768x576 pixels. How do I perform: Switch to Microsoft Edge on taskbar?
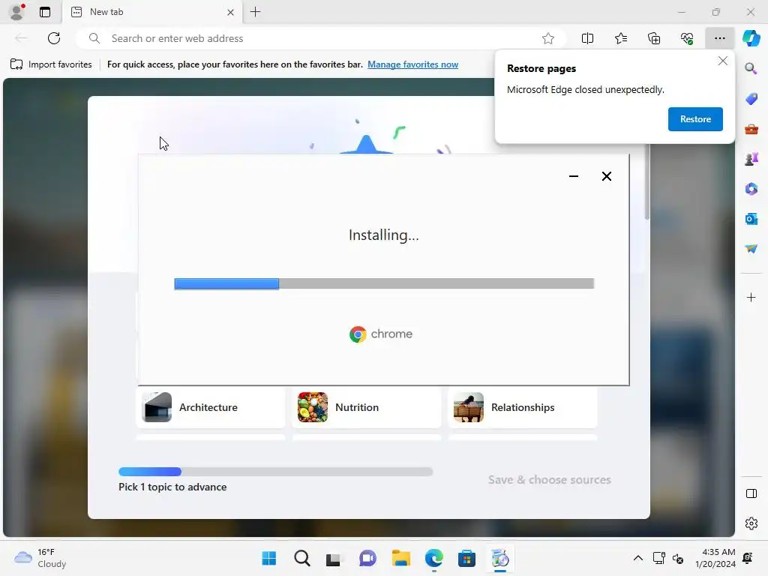click(x=434, y=558)
